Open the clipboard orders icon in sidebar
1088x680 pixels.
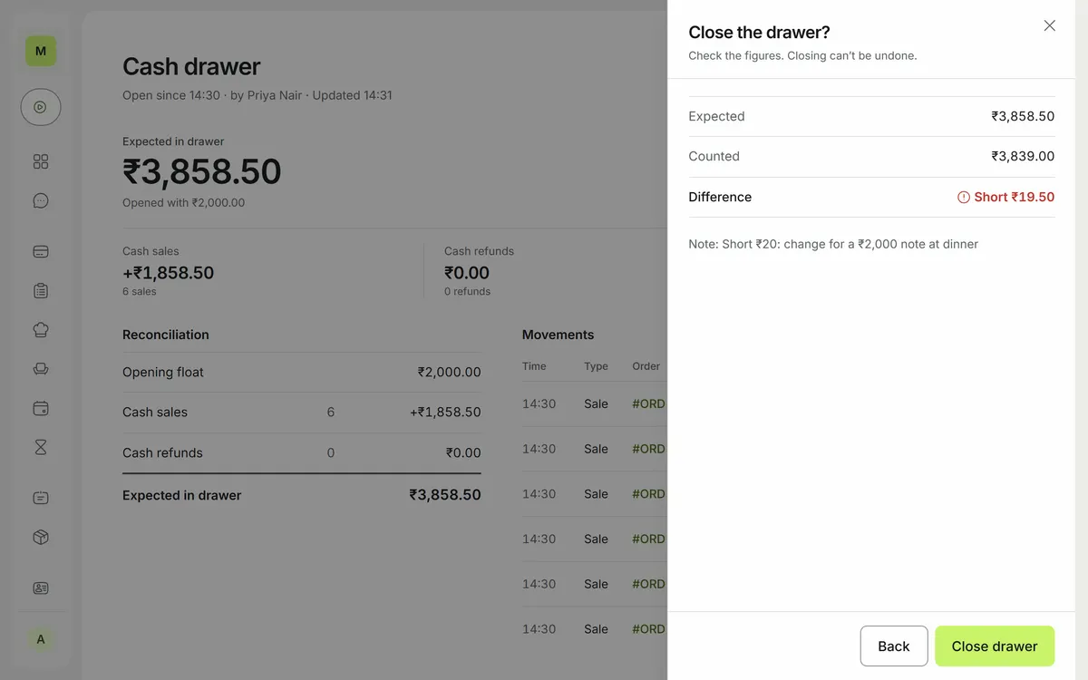(x=41, y=291)
